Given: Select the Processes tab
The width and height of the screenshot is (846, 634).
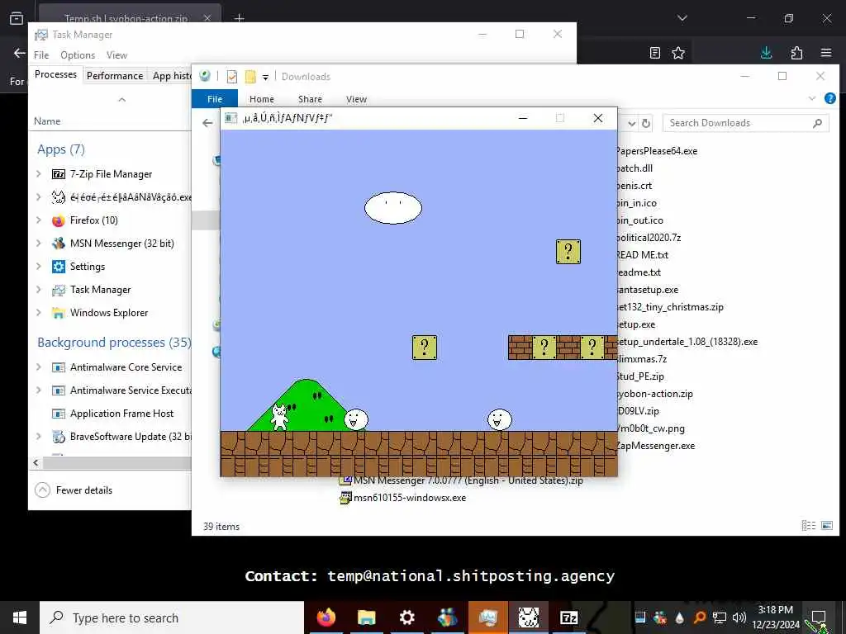Looking at the screenshot, I should point(55,74).
